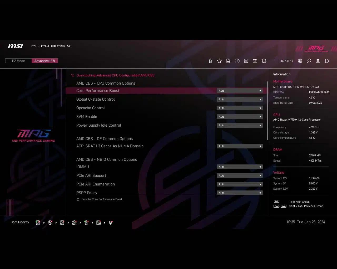Open M-Flash USB drive icon in toolbar

pos(210,61)
